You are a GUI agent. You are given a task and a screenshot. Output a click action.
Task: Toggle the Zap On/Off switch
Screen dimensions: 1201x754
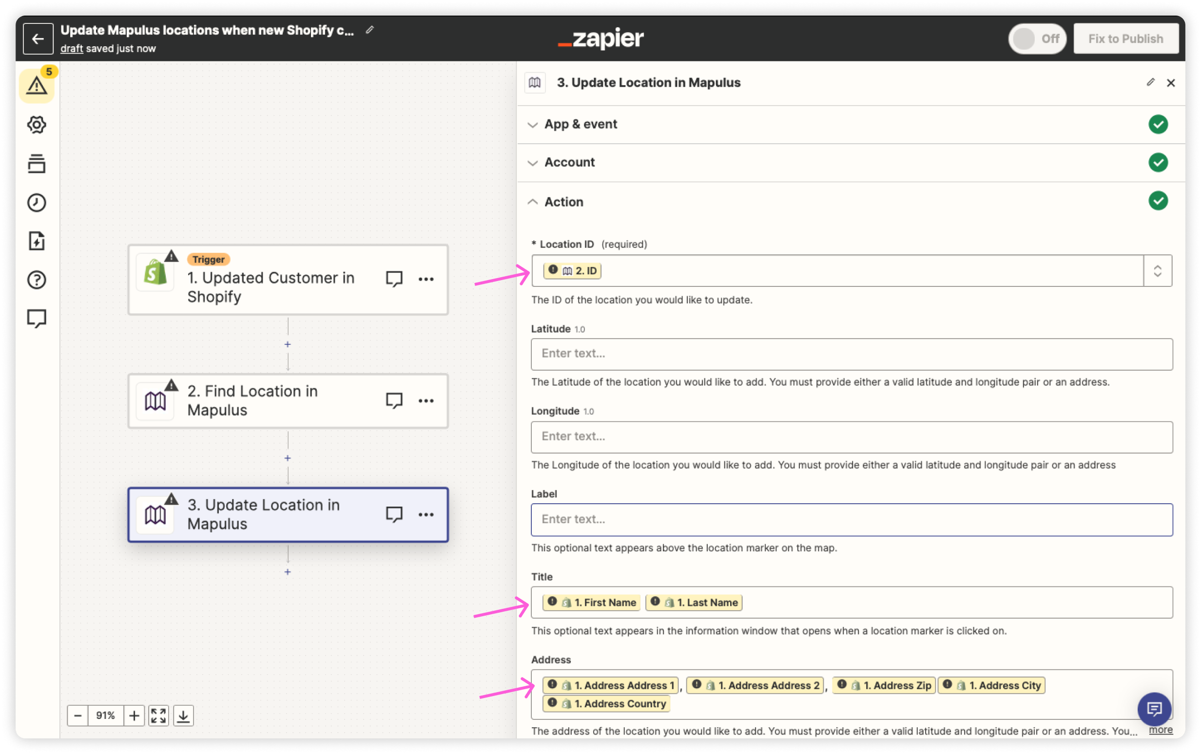[x=1037, y=39]
